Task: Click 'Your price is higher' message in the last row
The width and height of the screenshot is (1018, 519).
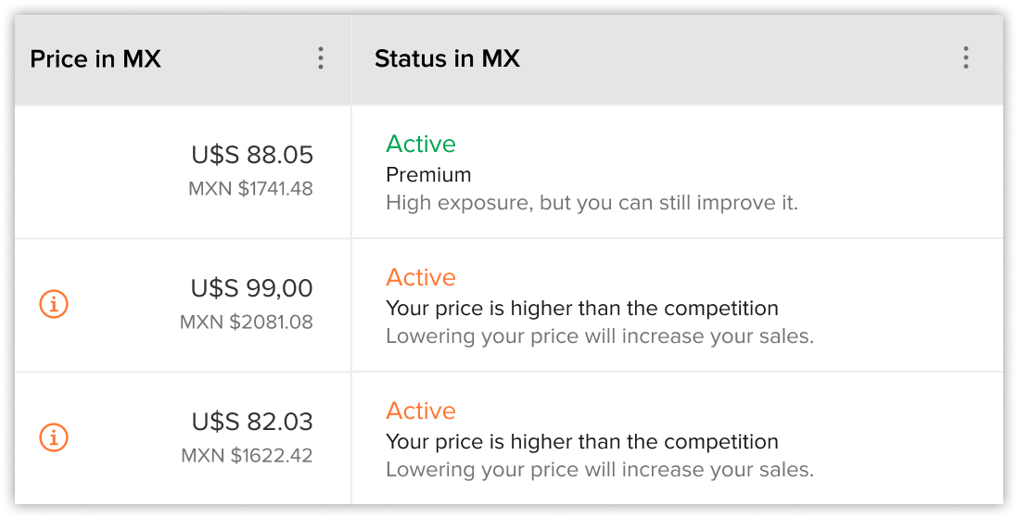Action: point(582,442)
